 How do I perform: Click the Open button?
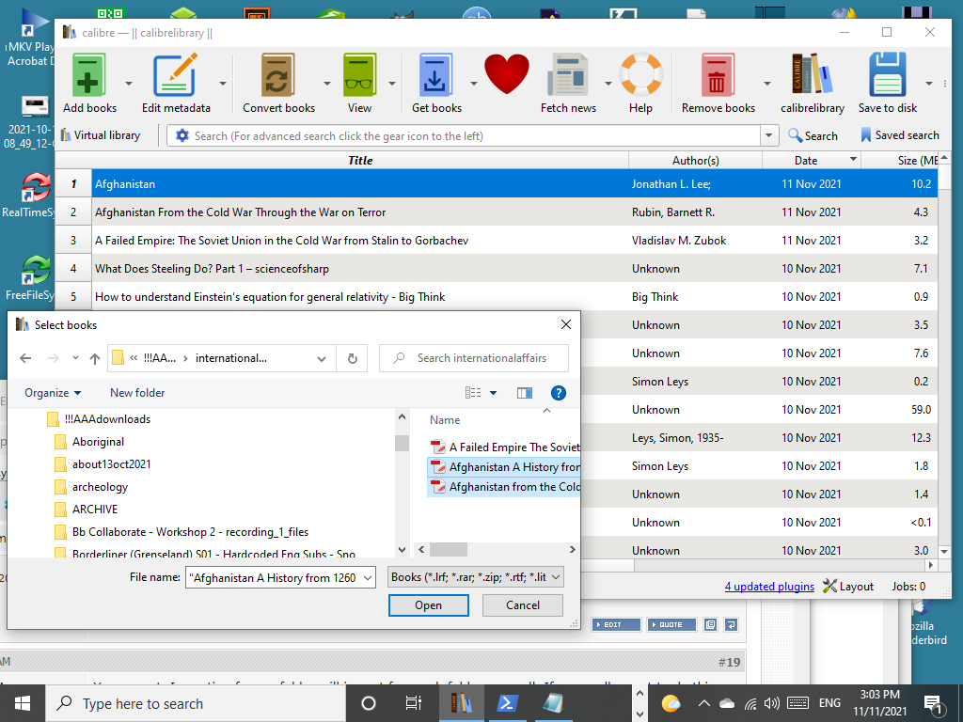click(x=428, y=605)
